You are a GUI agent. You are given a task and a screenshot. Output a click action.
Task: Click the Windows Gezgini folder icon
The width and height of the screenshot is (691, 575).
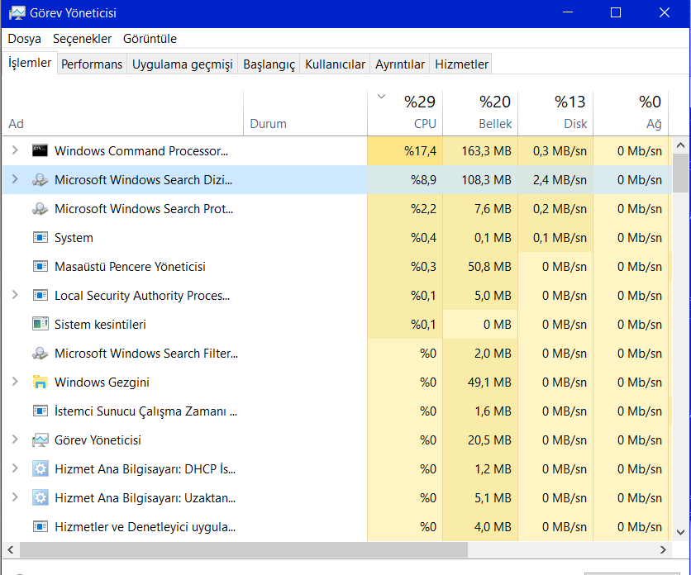tap(41, 382)
